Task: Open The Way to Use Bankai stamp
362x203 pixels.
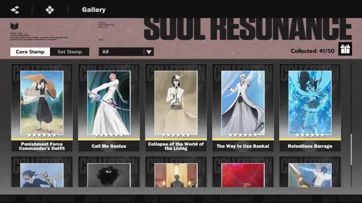Action: (243, 108)
